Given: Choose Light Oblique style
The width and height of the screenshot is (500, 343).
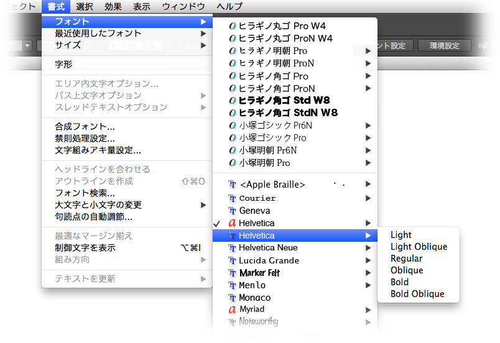Looking at the screenshot, I should tap(419, 247).
